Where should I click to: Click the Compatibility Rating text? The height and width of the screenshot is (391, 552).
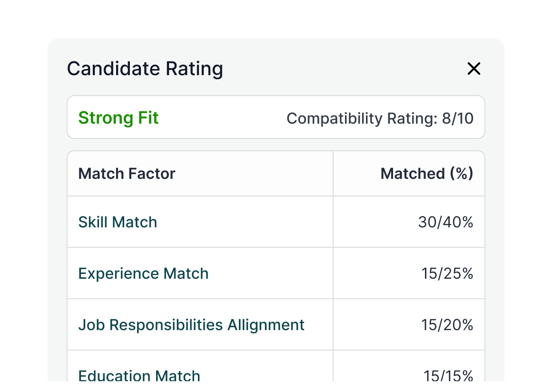(380, 118)
